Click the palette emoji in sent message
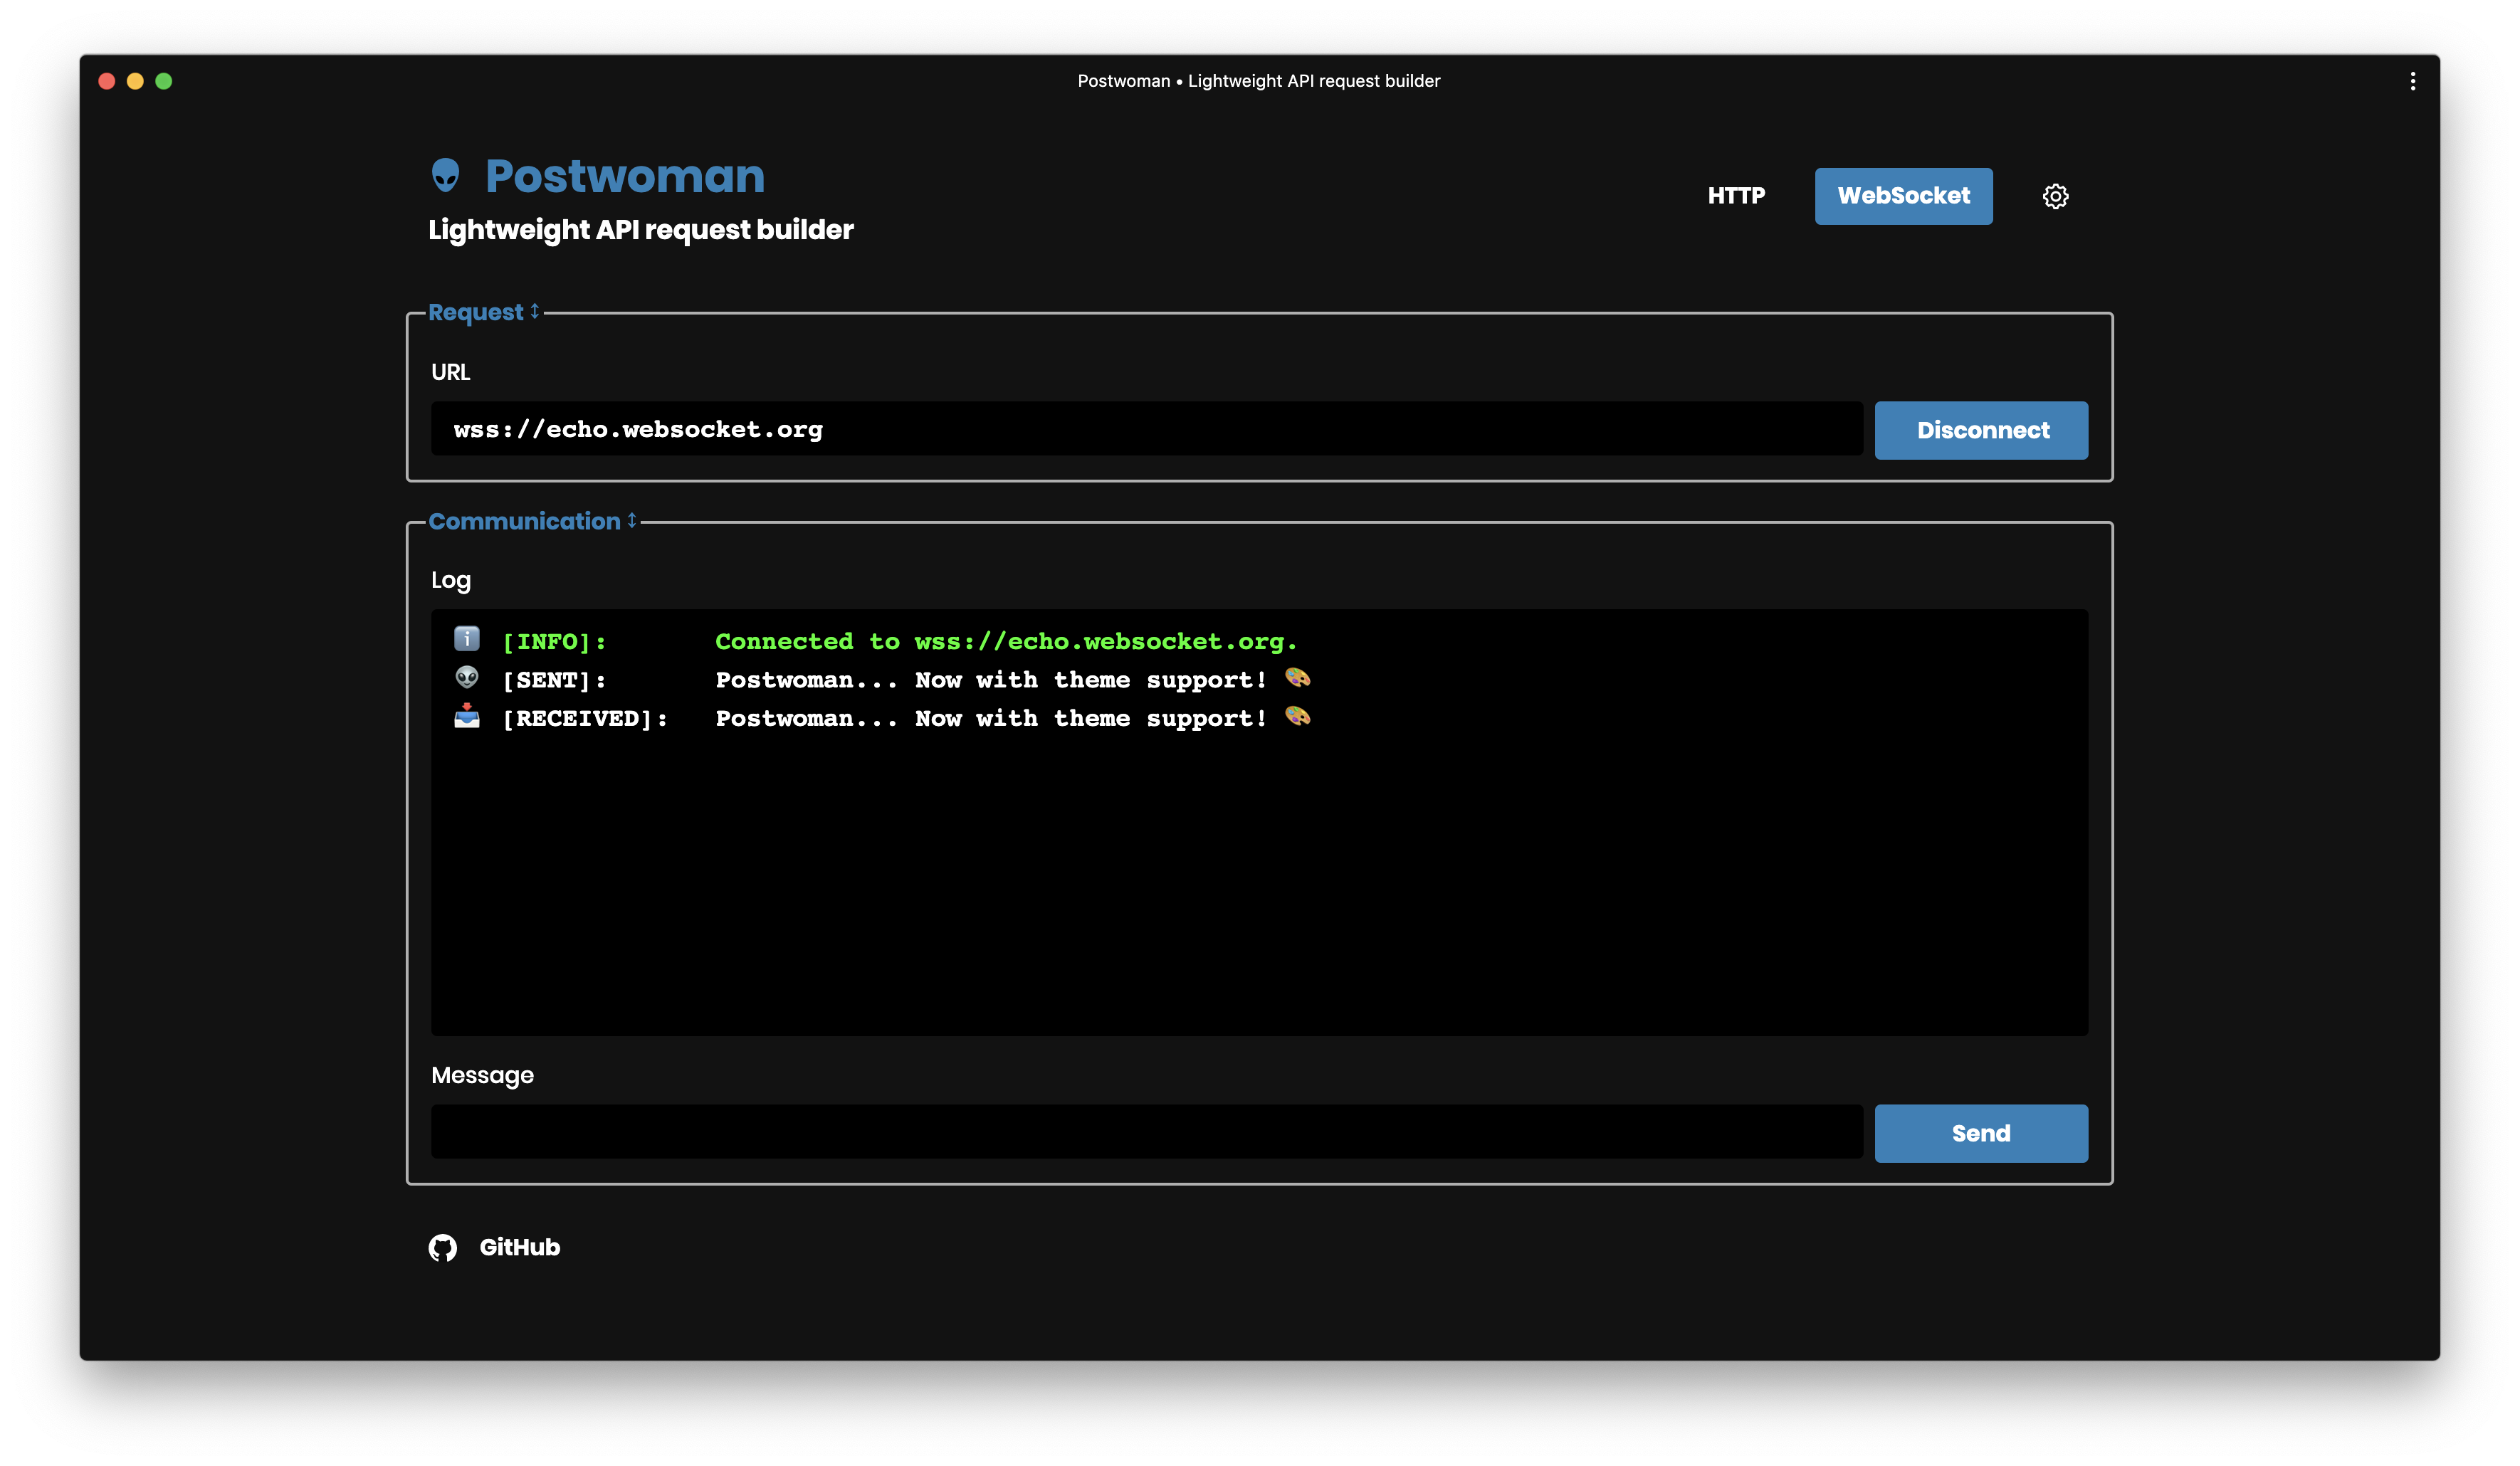 point(1297,678)
